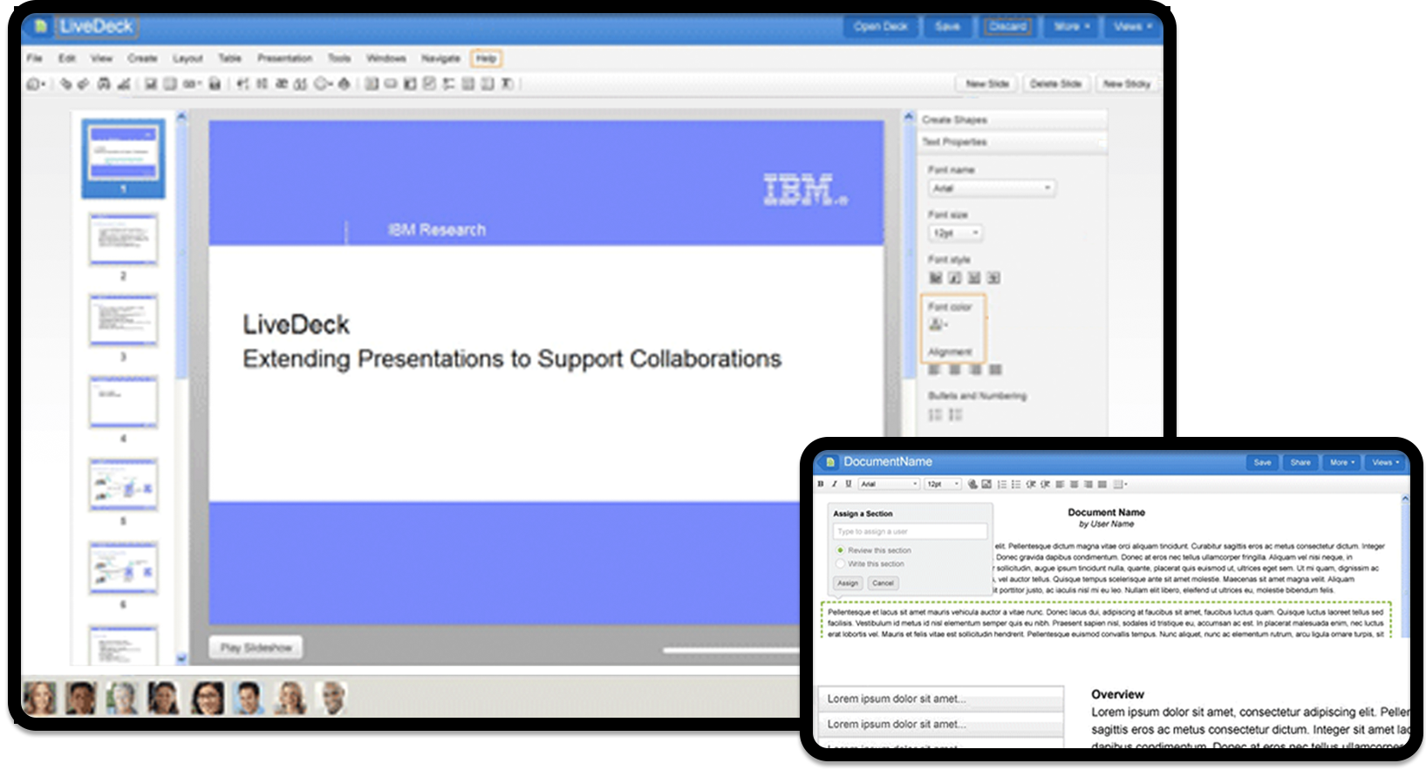Open the File menu

35,58
